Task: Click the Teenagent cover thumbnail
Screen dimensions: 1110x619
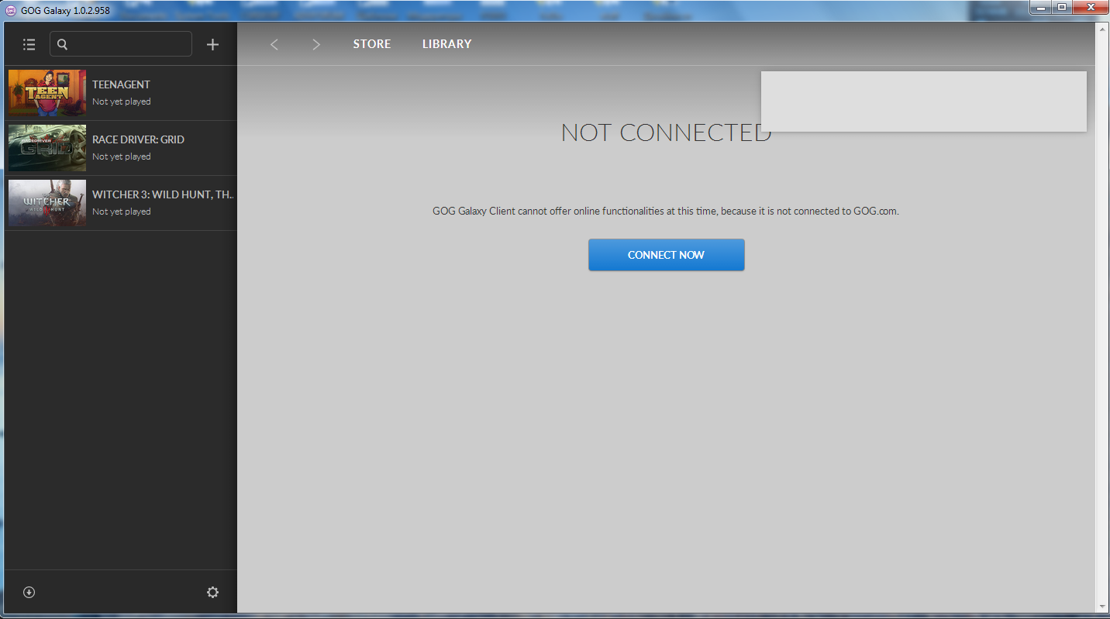Action: pos(47,93)
